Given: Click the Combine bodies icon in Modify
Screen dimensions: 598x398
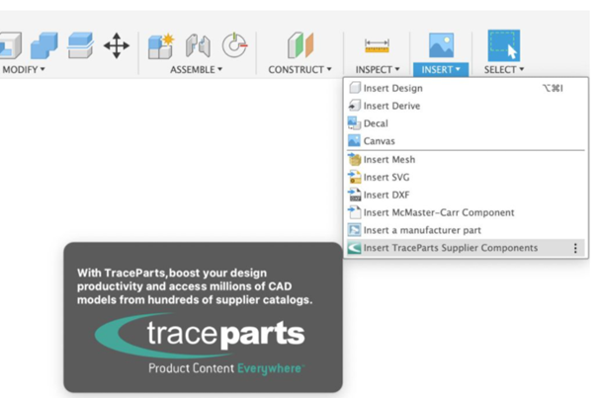Looking at the screenshot, I should [43, 46].
